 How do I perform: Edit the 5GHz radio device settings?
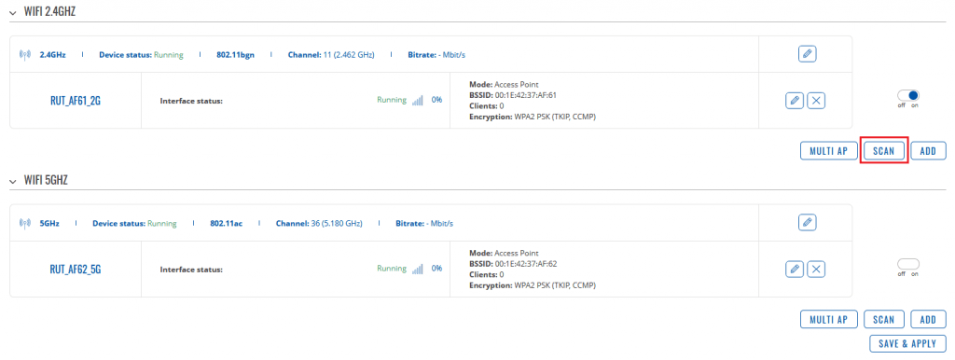(x=807, y=222)
